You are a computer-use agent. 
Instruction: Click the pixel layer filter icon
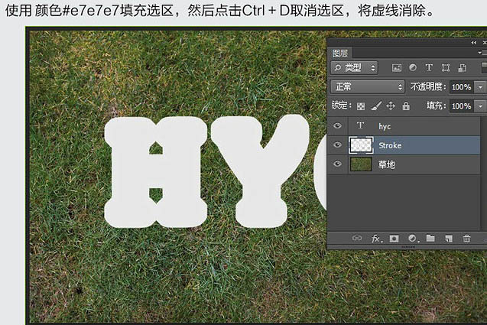(x=397, y=68)
